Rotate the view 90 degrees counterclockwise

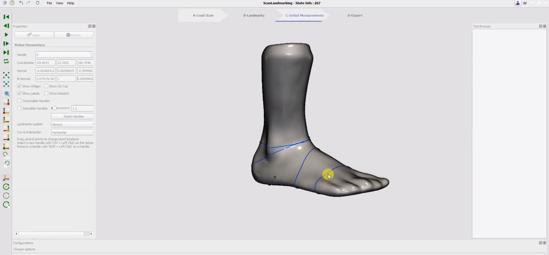coord(6,164)
